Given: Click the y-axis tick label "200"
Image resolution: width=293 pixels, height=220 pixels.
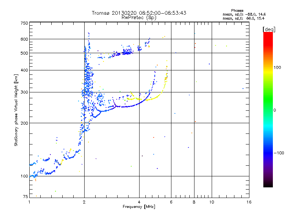Looking at the screenshot, I should pos(25,123).
